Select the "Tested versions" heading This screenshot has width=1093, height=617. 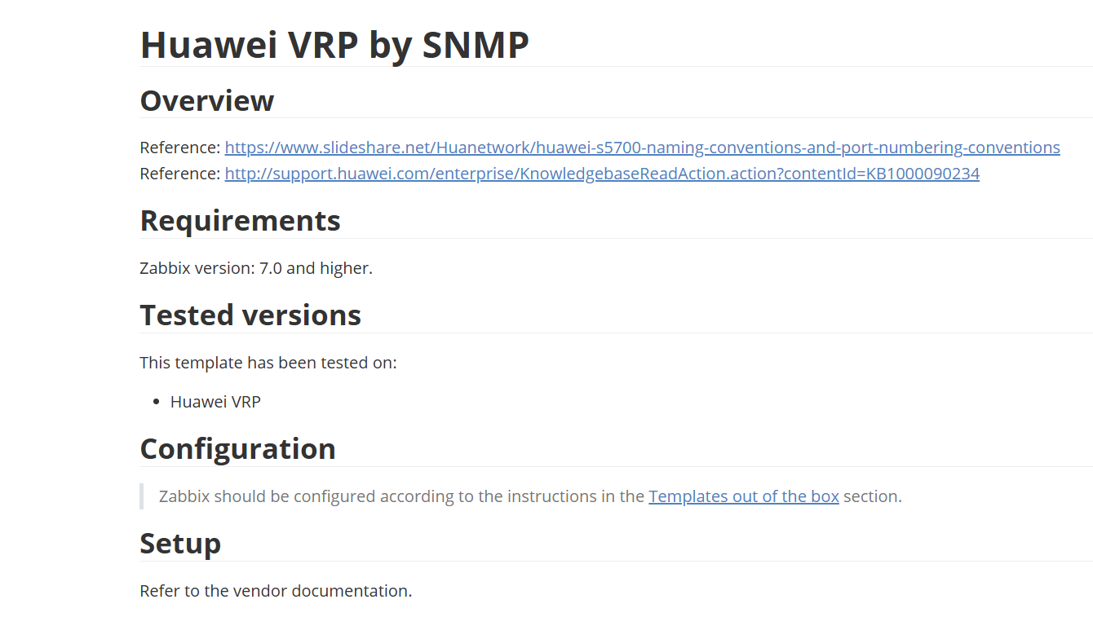click(x=250, y=315)
